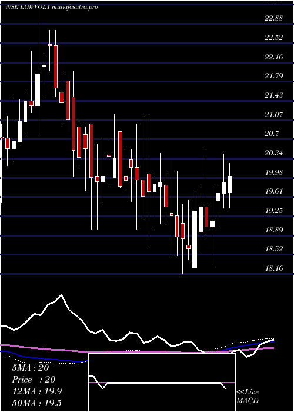
Task: Select the 19.98 price level label
Action: click(274, 172)
